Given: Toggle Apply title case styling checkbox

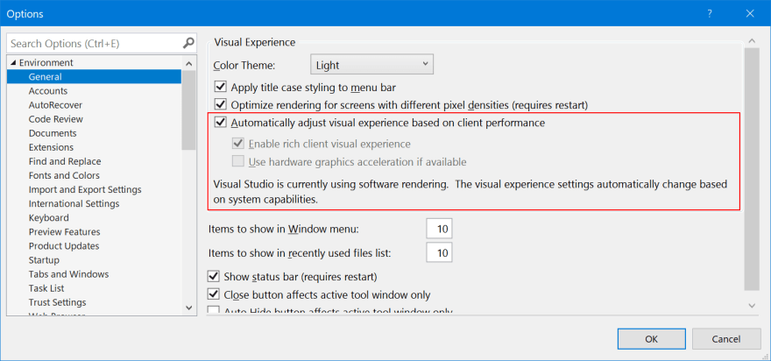Looking at the screenshot, I should click(220, 88).
